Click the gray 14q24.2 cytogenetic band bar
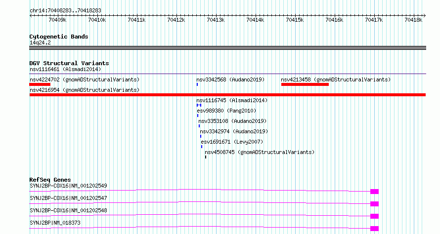 [227, 48]
